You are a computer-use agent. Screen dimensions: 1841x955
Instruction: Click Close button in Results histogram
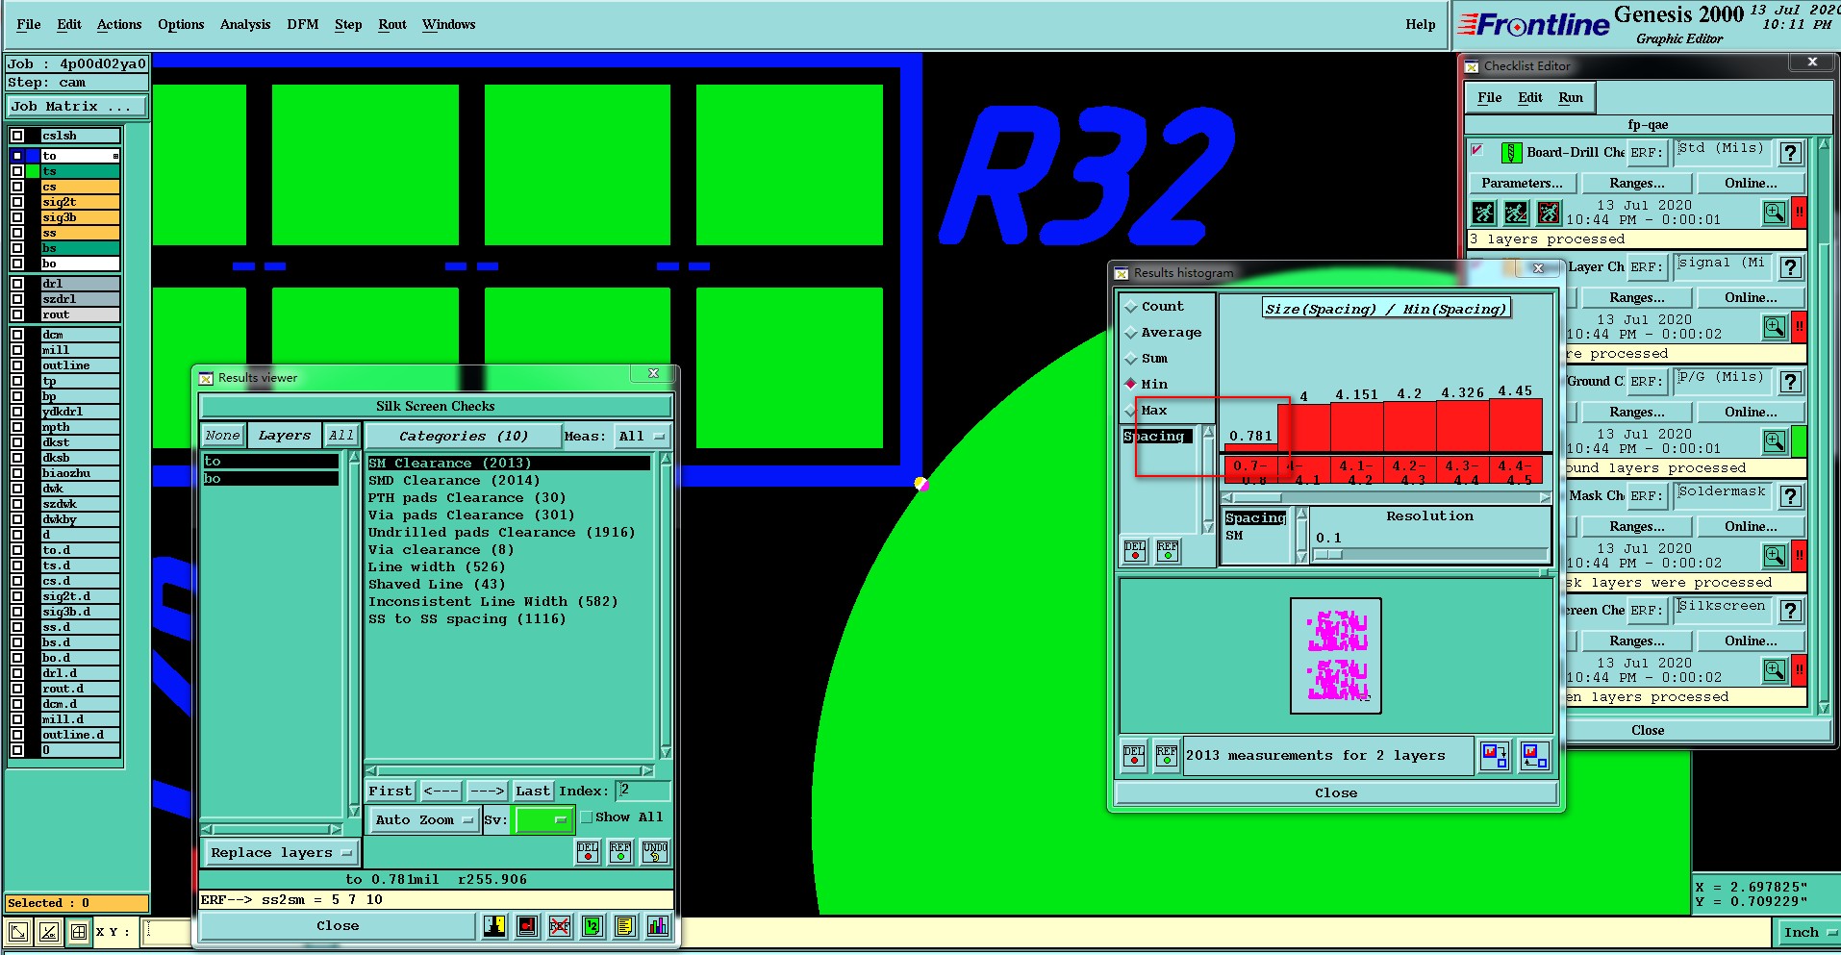[1336, 792]
